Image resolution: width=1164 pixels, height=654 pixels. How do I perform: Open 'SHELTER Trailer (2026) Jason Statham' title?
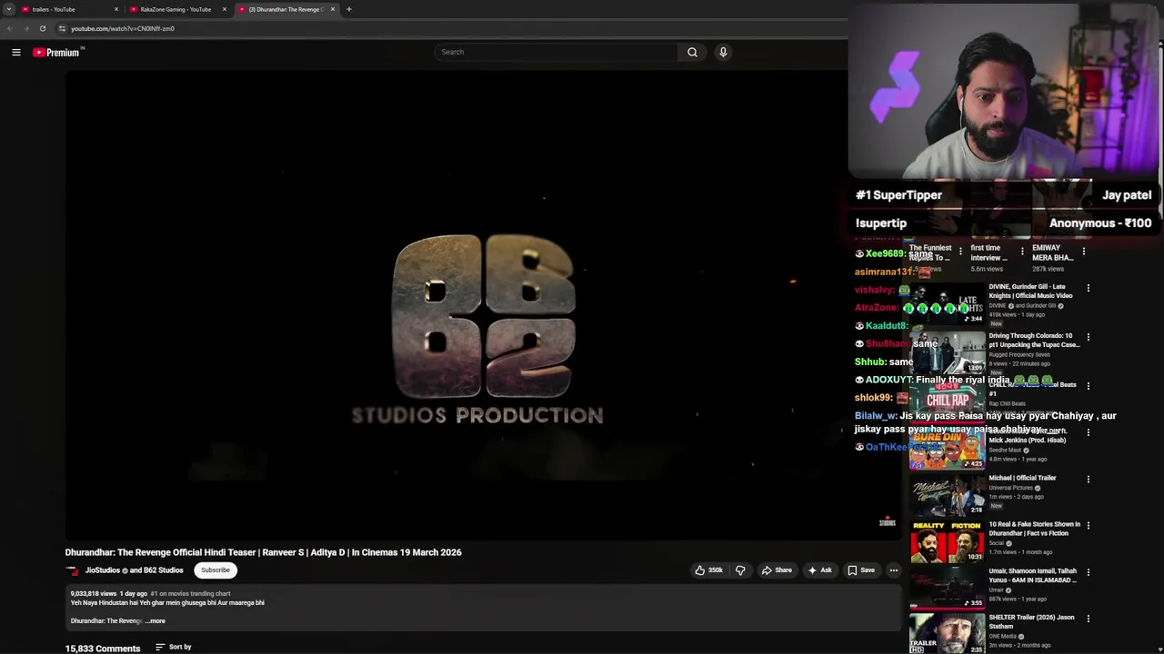pyautogui.click(x=1031, y=622)
